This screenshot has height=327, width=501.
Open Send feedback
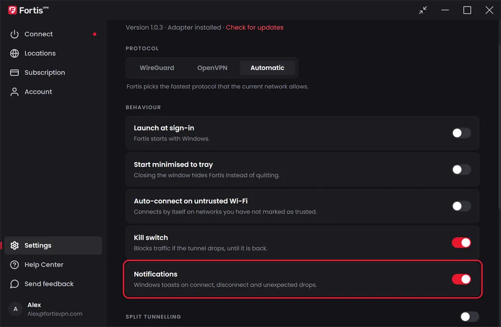(x=53, y=284)
